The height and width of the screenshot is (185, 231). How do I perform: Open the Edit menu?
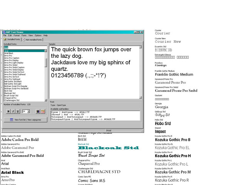10,35
